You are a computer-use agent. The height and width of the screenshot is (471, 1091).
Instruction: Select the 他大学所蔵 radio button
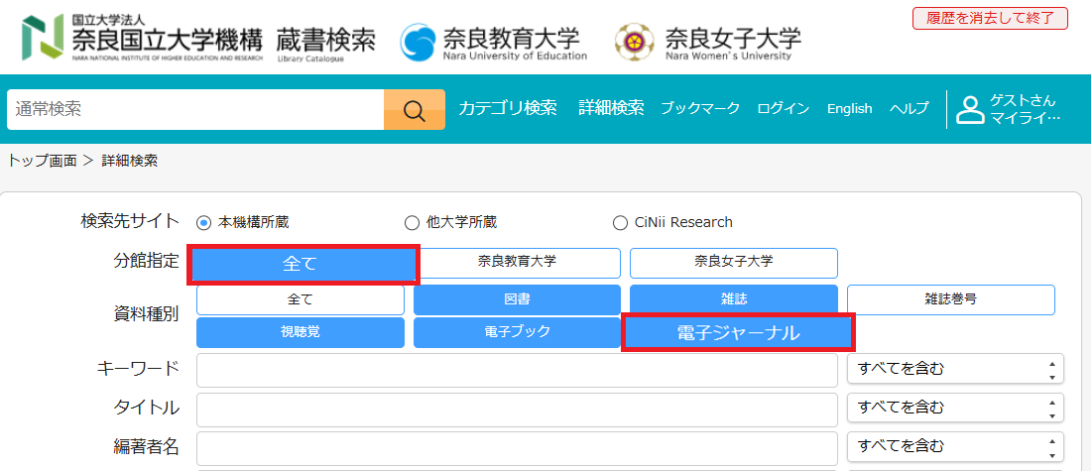(413, 222)
